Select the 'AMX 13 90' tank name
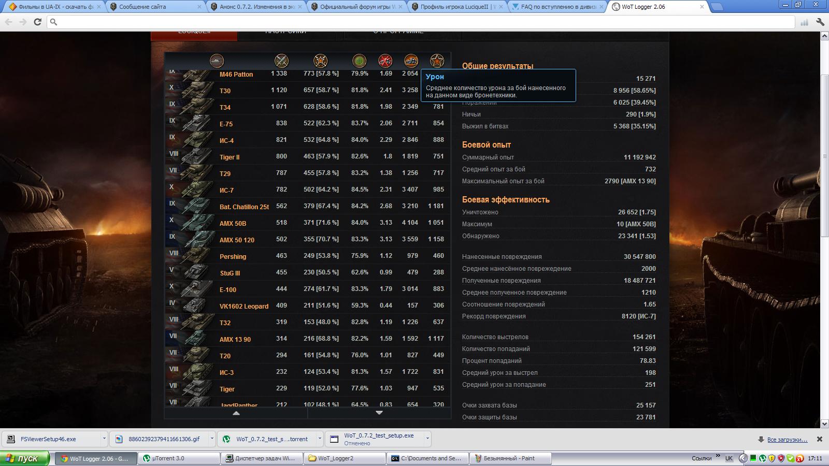829x466 pixels. coord(235,339)
